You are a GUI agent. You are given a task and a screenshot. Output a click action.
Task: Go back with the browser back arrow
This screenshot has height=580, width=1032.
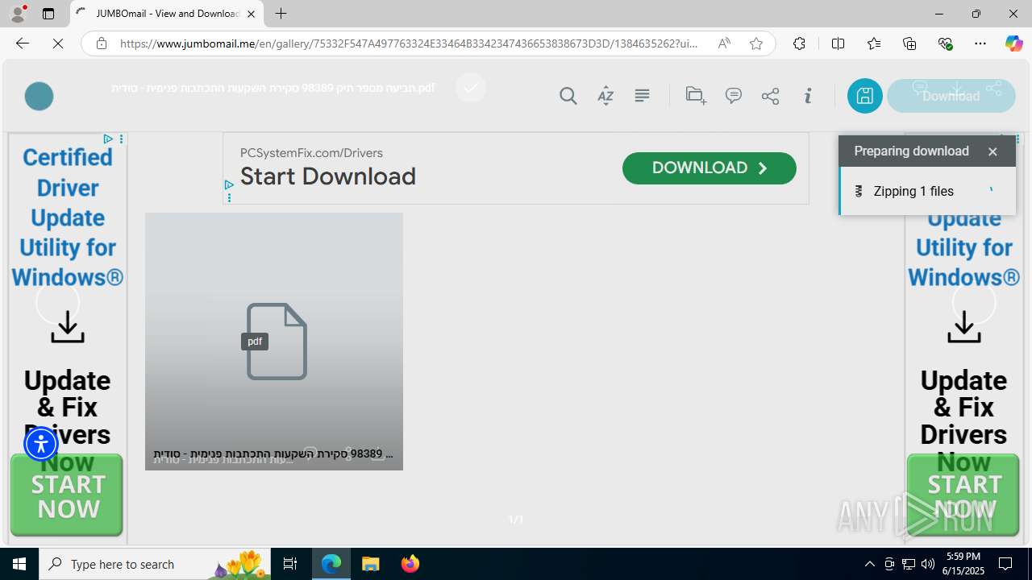(23, 43)
